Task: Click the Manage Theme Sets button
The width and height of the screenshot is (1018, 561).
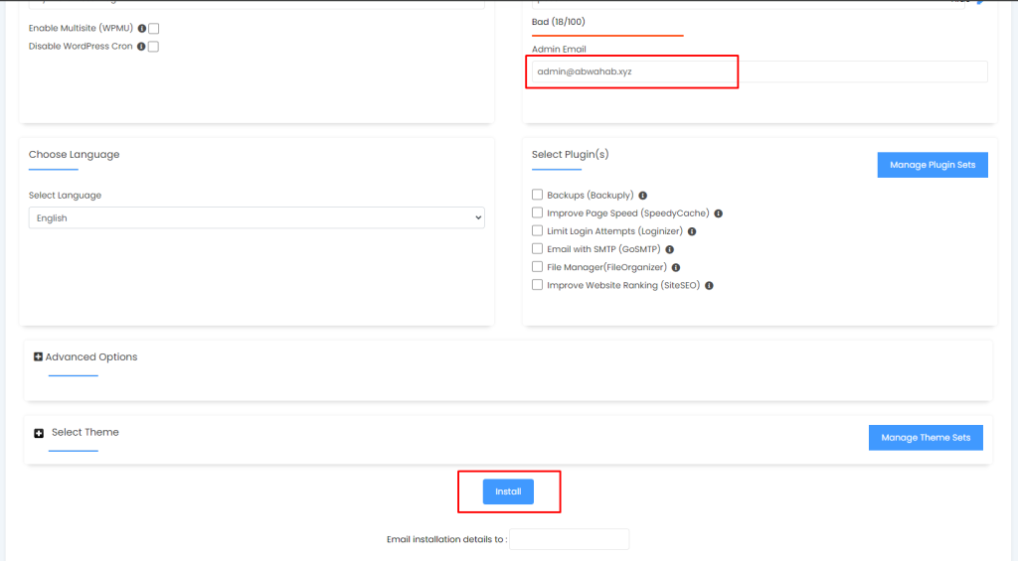Action: tap(925, 438)
